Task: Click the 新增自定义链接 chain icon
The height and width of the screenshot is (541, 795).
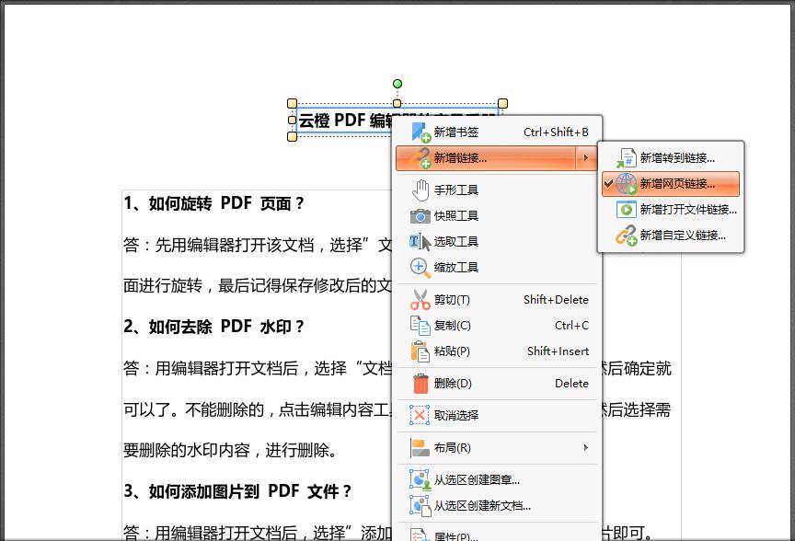Action: tap(627, 236)
